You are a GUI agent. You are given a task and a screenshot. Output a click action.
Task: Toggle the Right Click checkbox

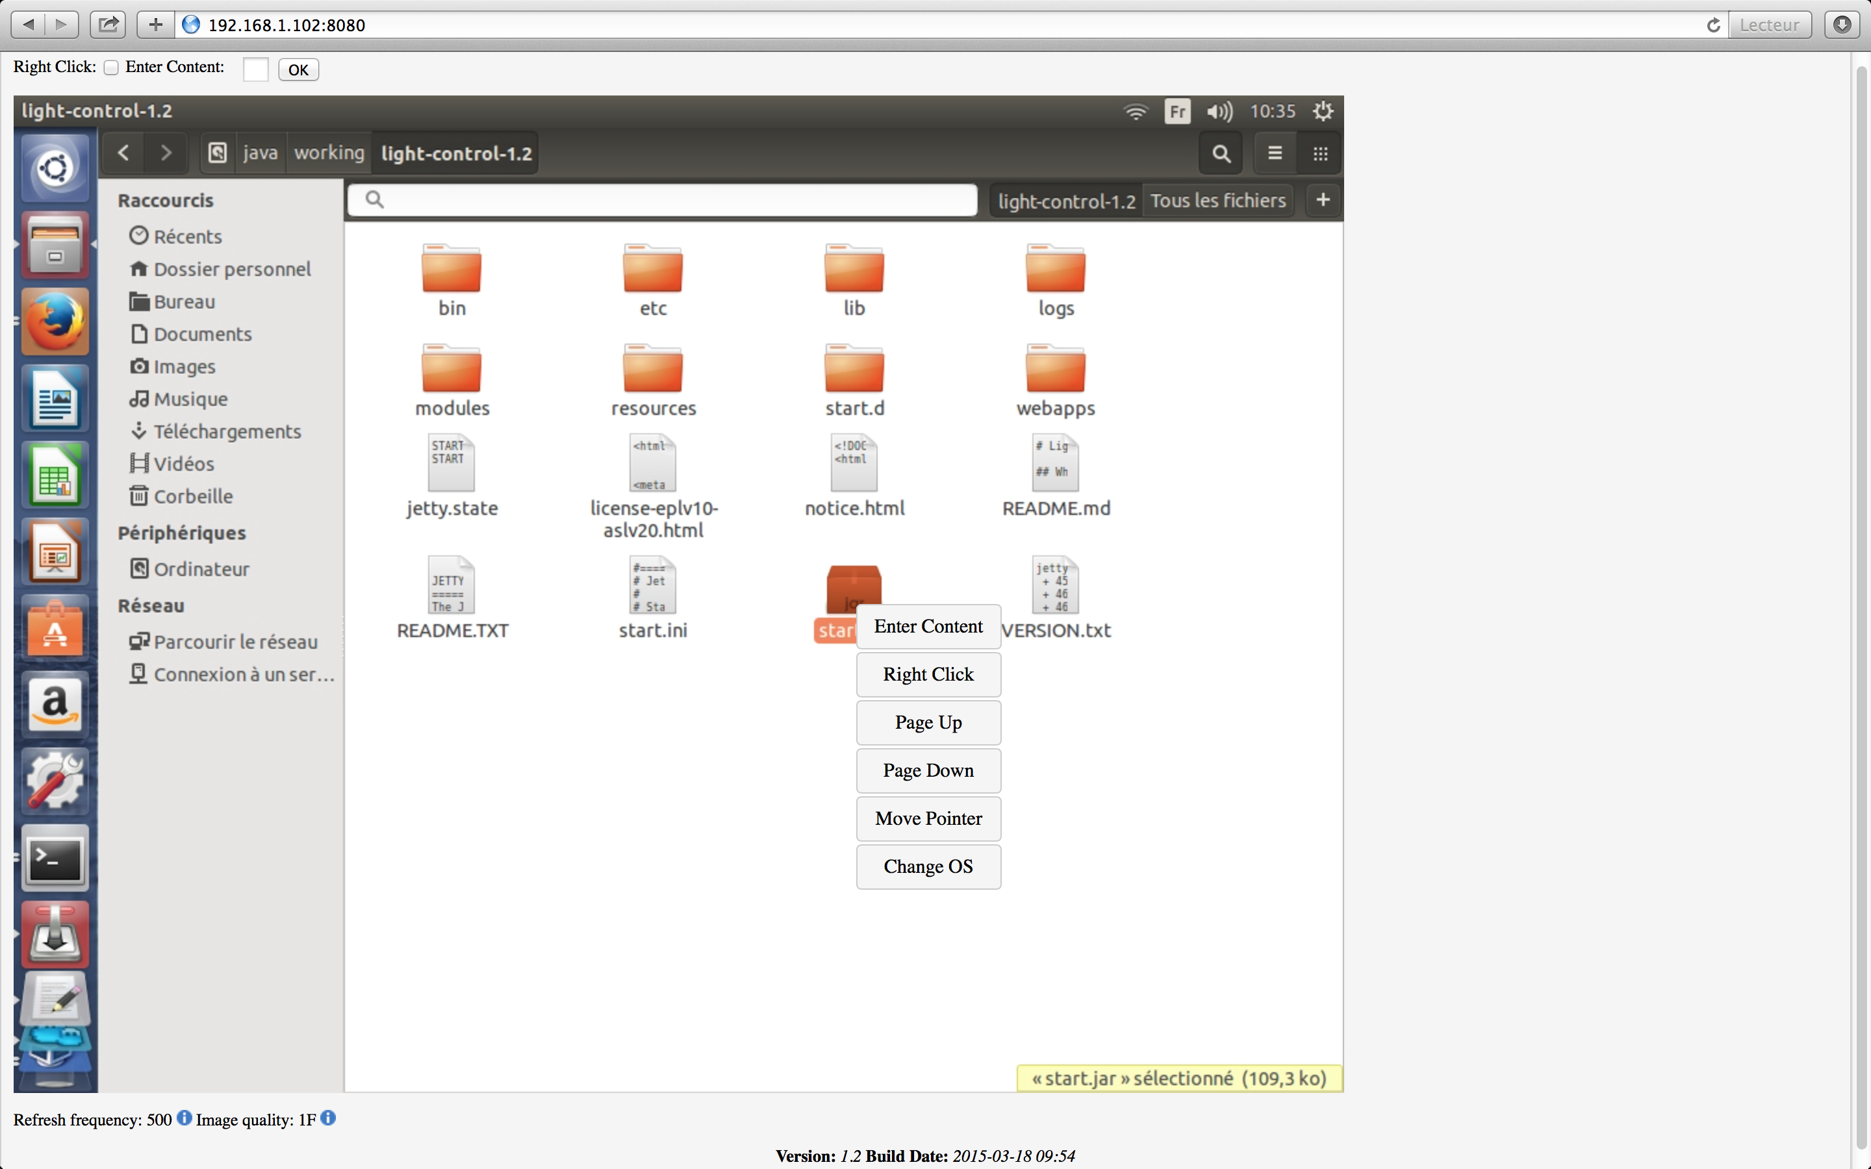[x=111, y=68]
